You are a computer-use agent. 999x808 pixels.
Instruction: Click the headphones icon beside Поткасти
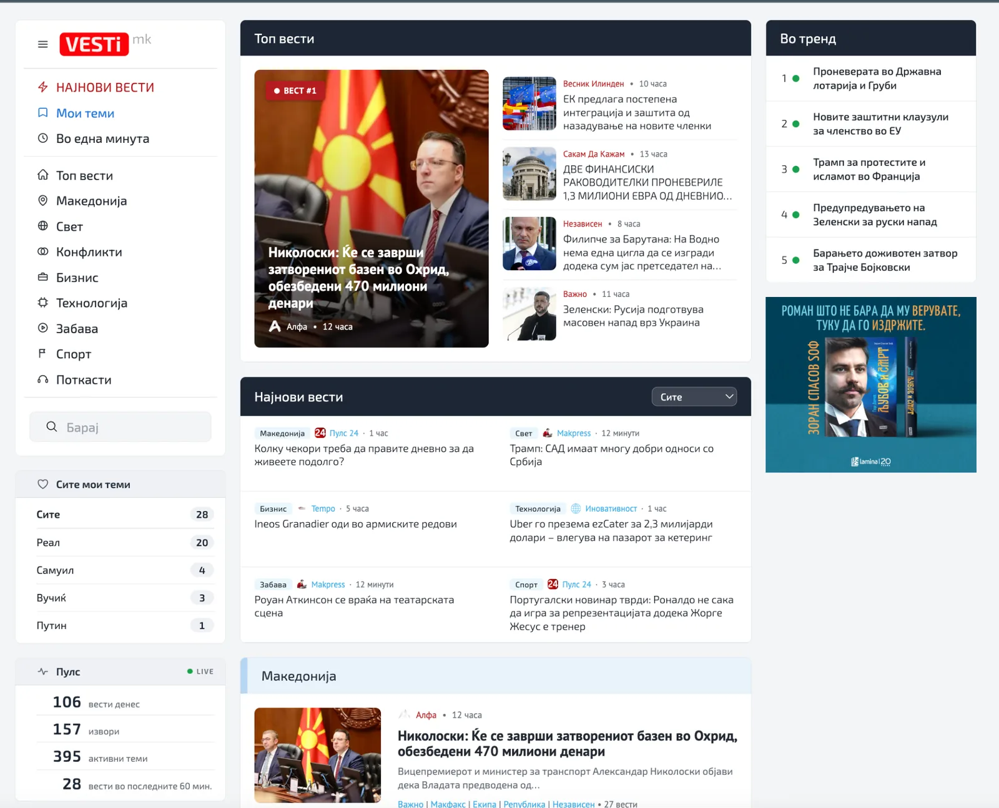point(42,379)
